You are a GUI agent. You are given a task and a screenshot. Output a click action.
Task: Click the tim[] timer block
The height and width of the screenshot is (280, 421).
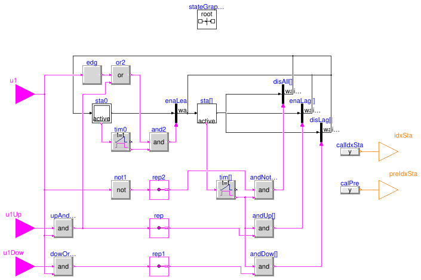pyautogui.click(x=226, y=190)
